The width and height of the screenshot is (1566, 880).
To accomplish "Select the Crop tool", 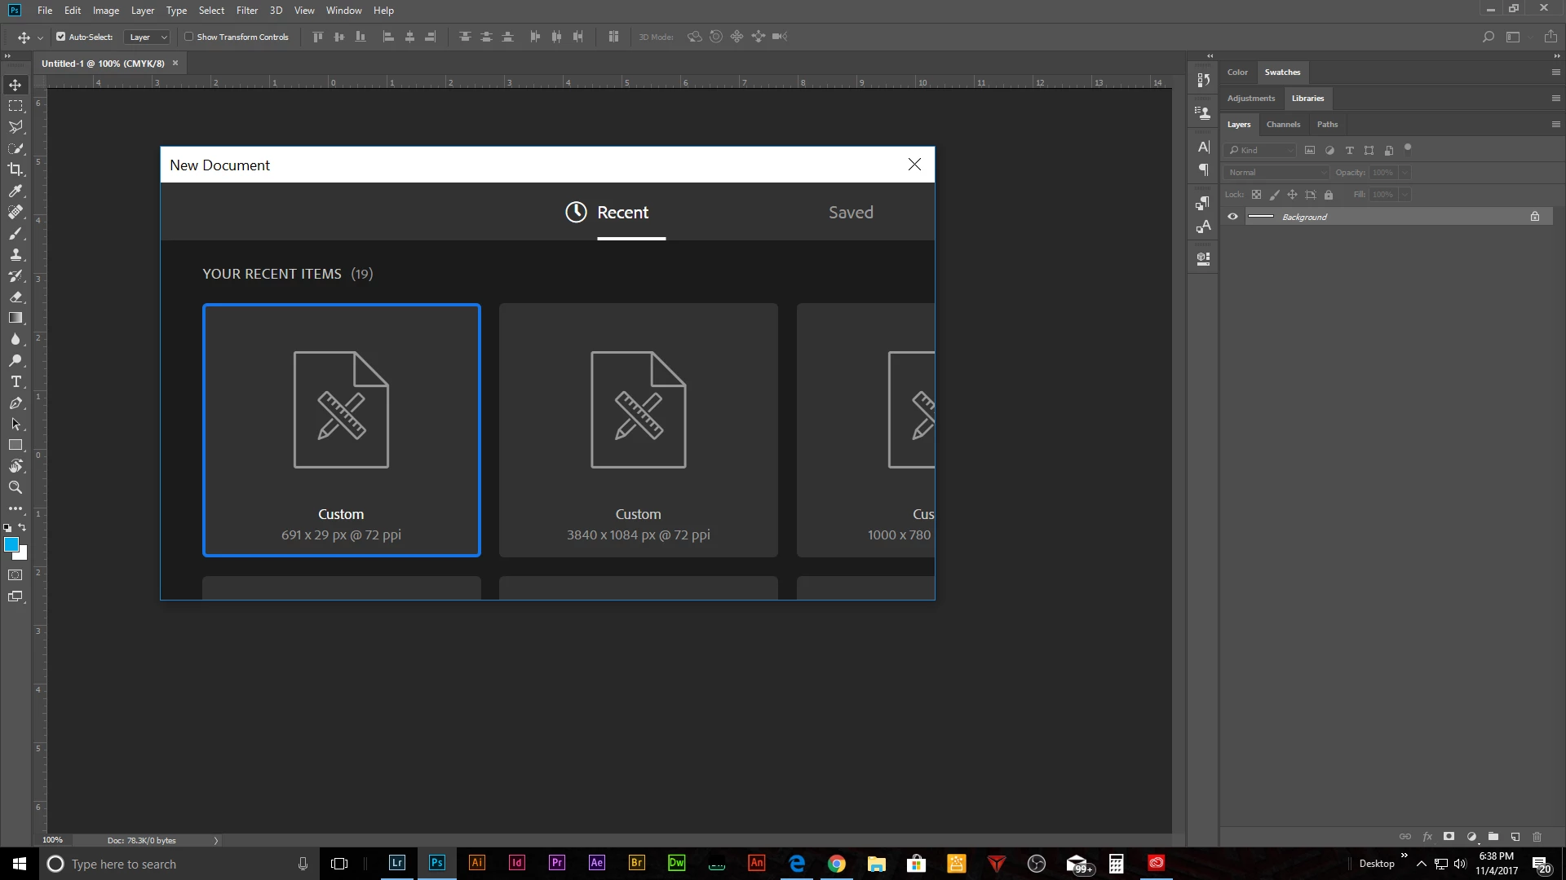I will click(15, 169).
